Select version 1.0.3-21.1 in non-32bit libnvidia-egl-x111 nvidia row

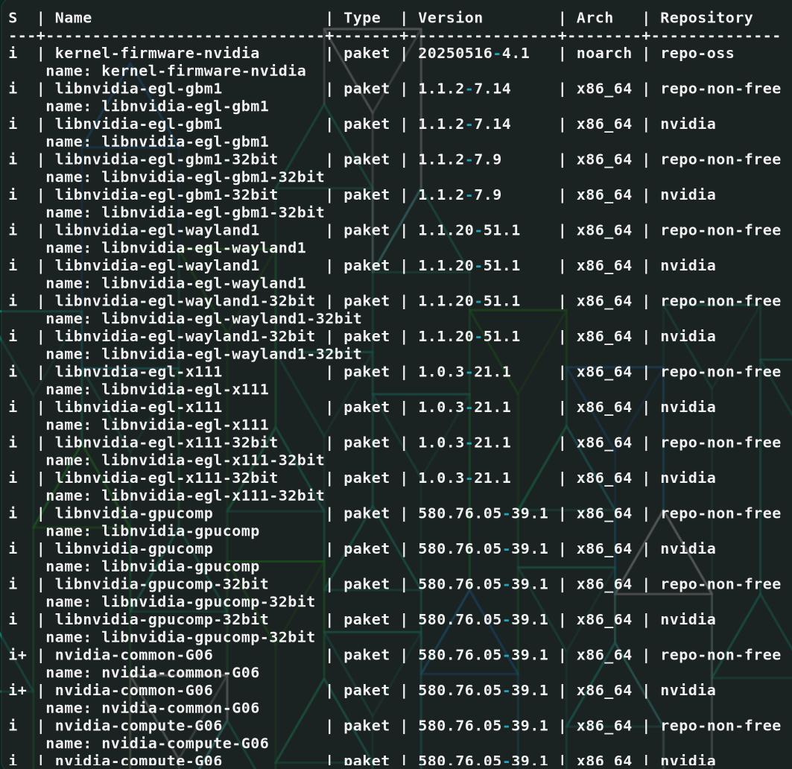[464, 407]
